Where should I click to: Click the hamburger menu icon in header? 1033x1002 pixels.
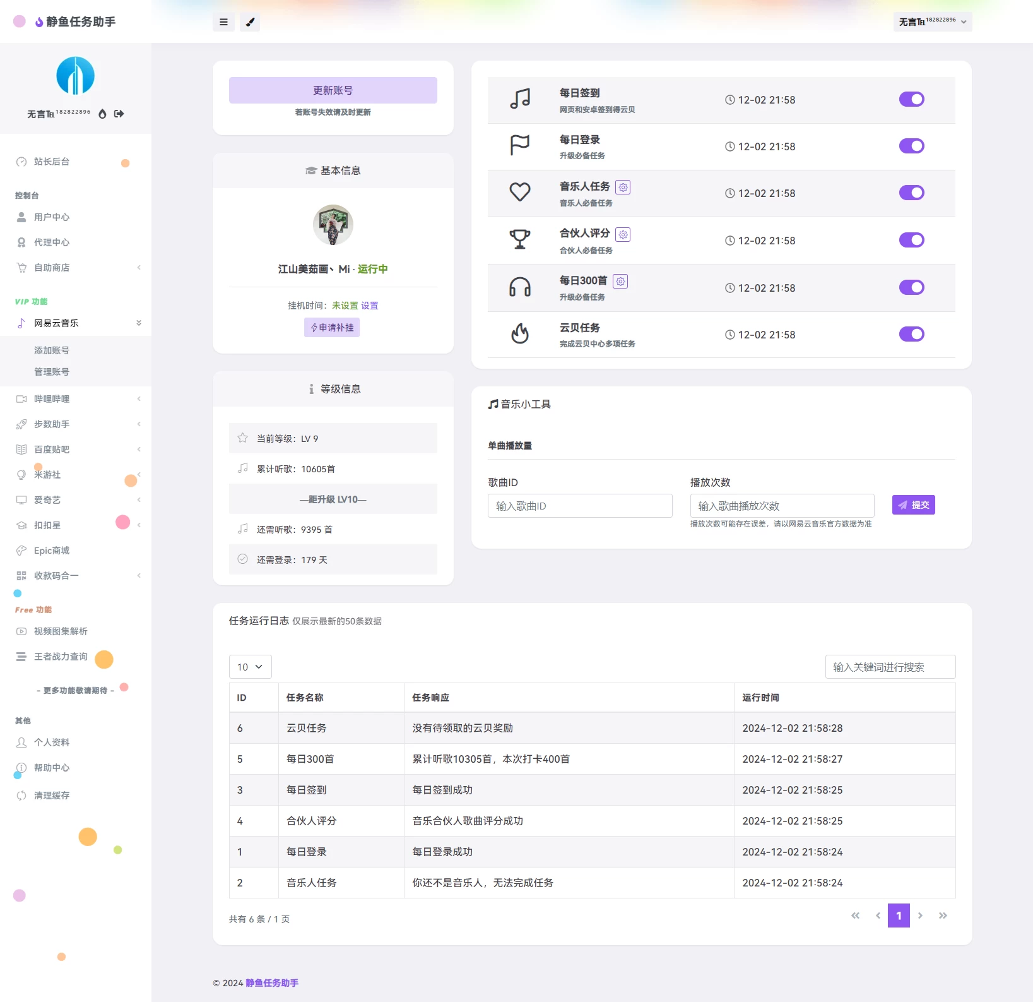223,22
